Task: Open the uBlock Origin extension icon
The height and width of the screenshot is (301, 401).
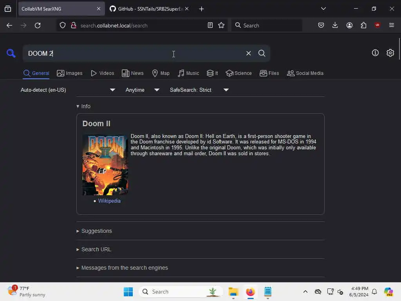Action: click(377, 25)
